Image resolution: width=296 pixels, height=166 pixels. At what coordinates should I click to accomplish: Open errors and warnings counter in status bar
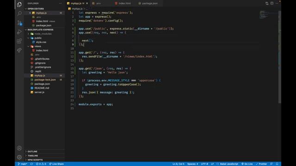point(41,164)
